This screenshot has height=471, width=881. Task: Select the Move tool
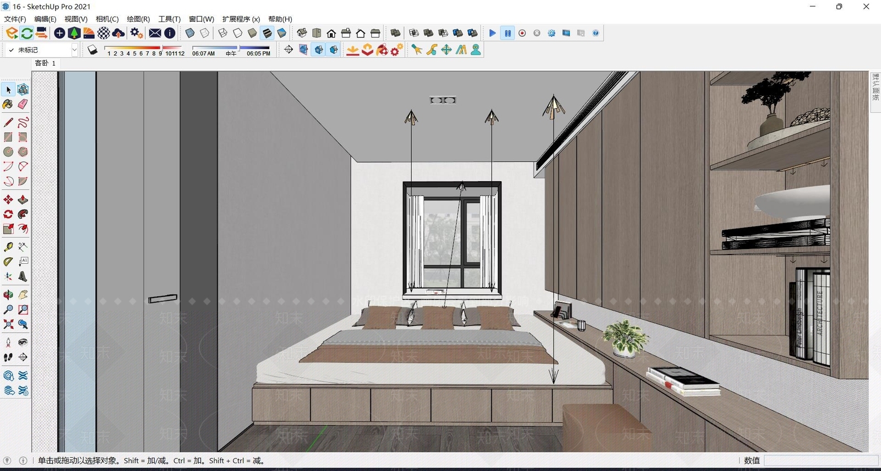click(x=8, y=199)
